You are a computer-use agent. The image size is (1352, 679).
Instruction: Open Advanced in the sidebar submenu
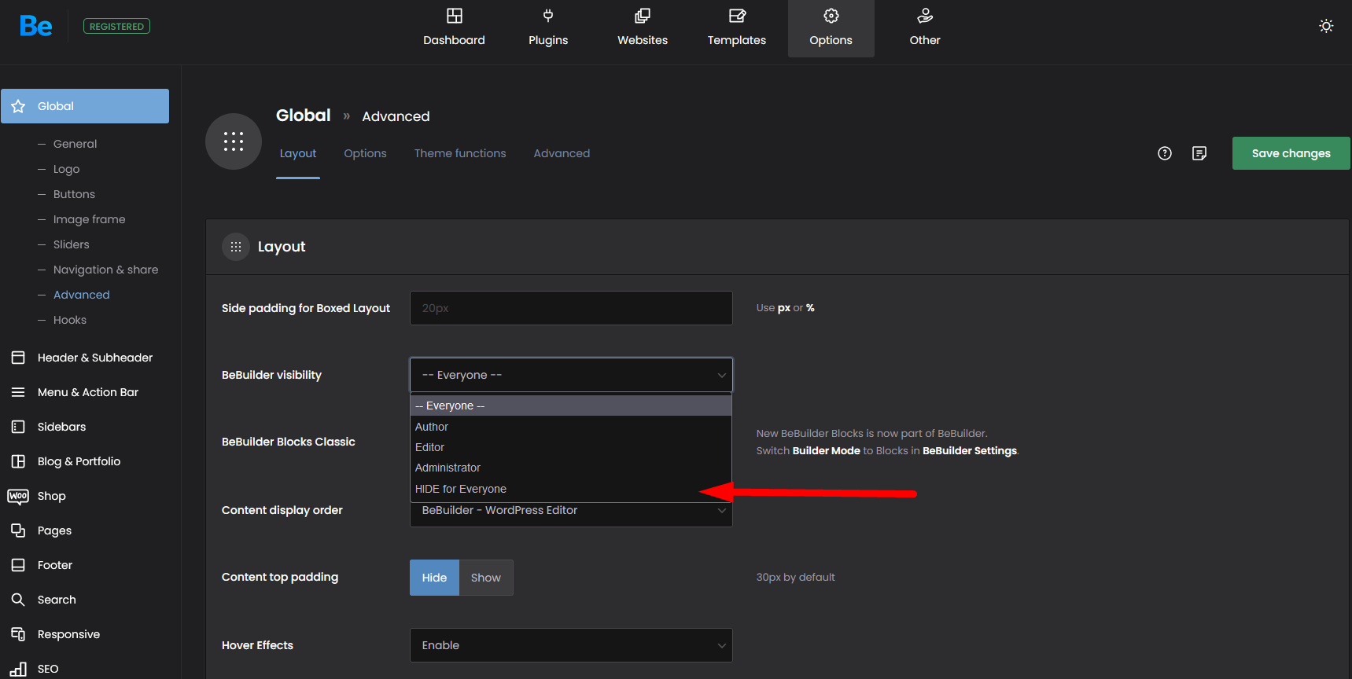(x=82, y=295)
